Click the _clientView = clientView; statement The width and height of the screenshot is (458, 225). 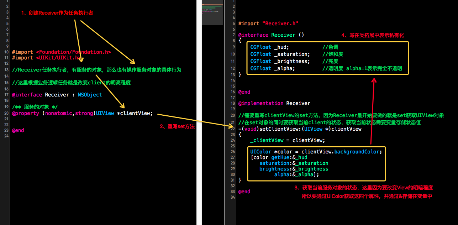pos(288,140)
